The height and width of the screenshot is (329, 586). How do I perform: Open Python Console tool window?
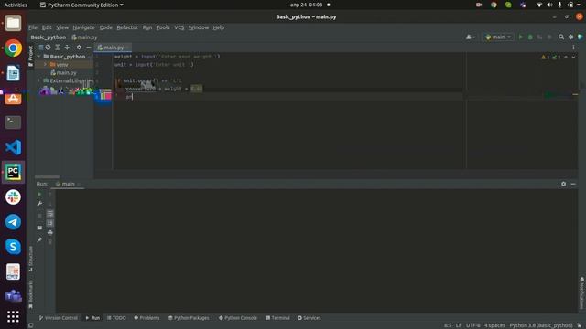coord(238,318)
